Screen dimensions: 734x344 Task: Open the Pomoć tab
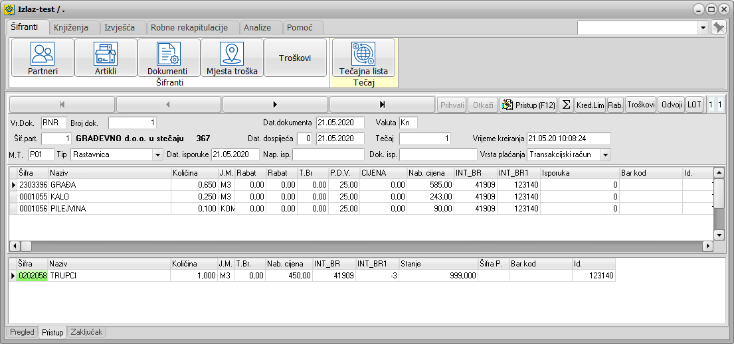point(302,28)
